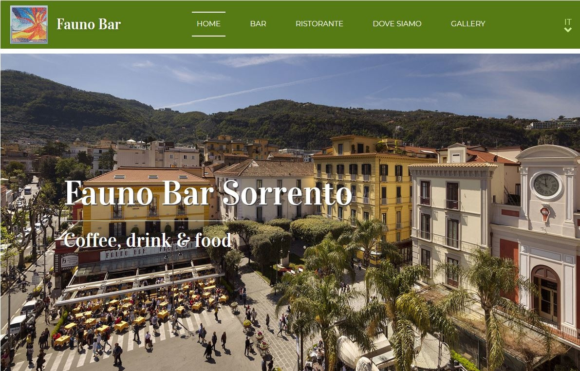Viewport: 580px width, 371px height.
Task: Click the arched wooden door on right building
Action: click(x=545, y=295)
